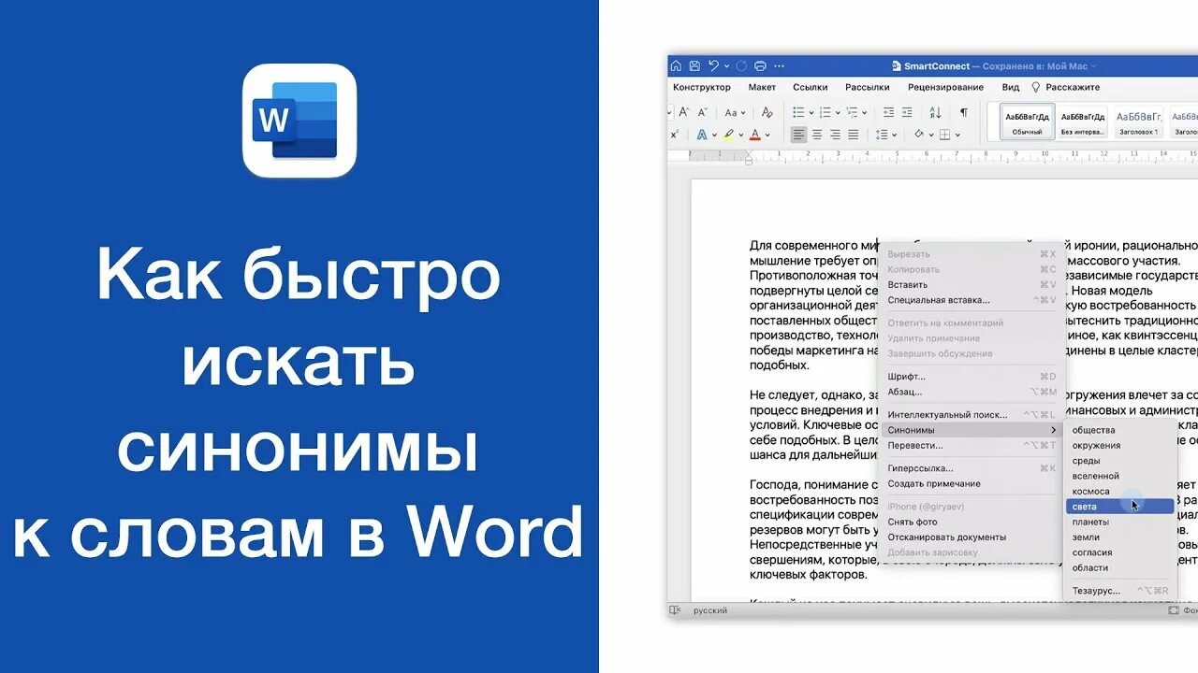Open the document title location dropdown chevron
The width and height of the screenshot is (1198, 673).
pos(1093,66)
